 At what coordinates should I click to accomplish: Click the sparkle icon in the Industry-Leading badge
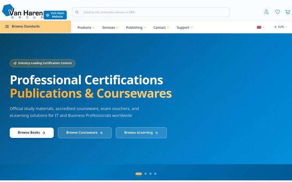(x=15, y=63)
